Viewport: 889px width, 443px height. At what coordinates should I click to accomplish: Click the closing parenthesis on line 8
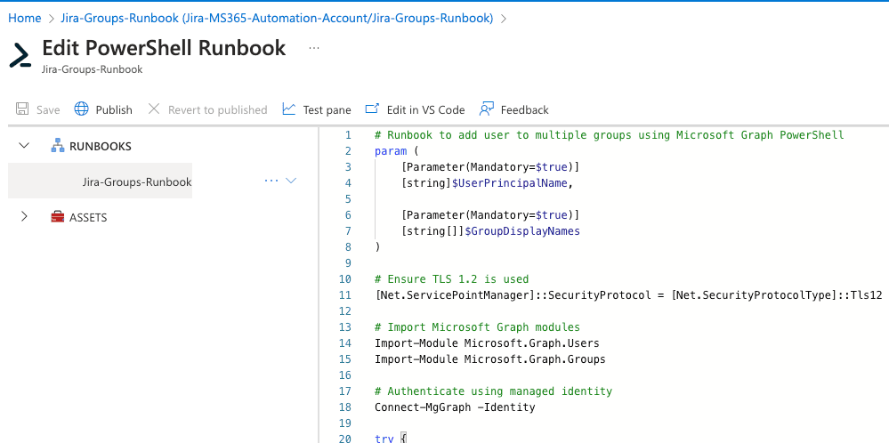377,247
